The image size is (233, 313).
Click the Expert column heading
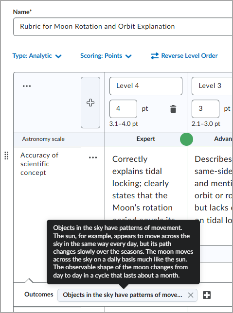[145, 139]
